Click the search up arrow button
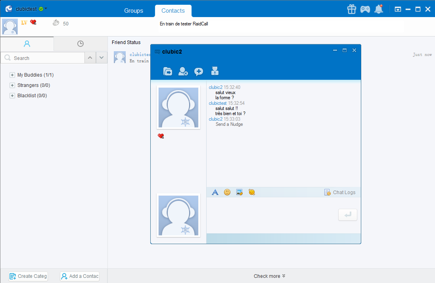435x283 pixels. tap(90, 58)
